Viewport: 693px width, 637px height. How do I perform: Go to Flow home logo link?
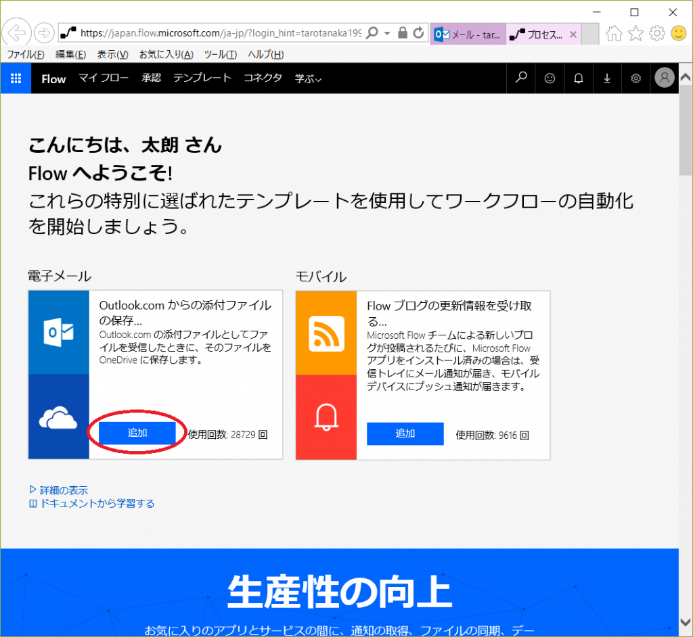53,78
